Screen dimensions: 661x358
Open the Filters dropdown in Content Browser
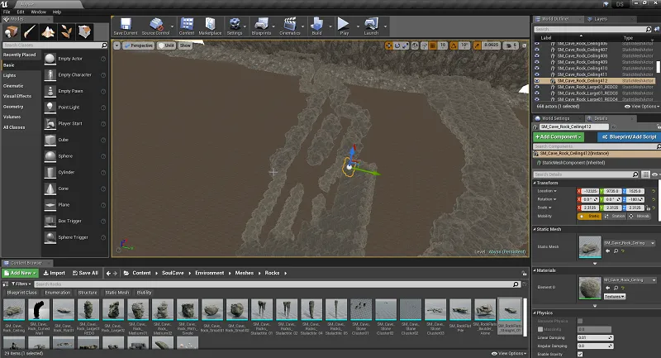tap(21, 284)
